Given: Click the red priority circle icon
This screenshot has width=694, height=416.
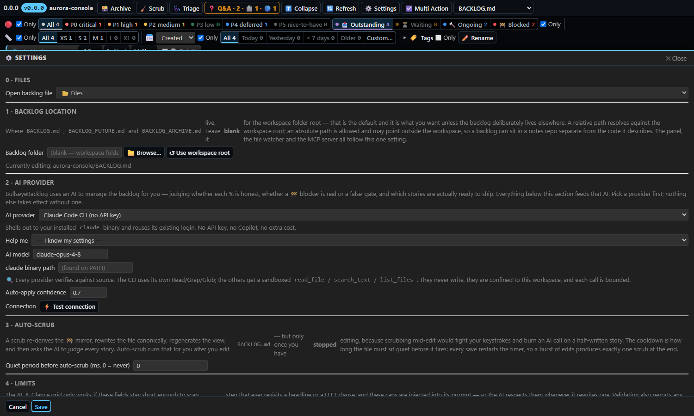Looking at the screenshot, I should [x=8, y=24].
